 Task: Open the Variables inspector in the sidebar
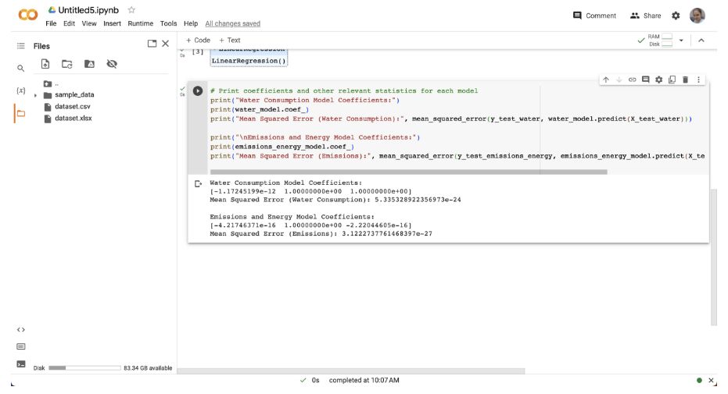tap(21, 91)
